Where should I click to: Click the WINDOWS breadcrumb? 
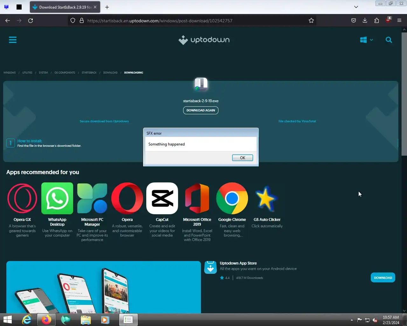10,73
